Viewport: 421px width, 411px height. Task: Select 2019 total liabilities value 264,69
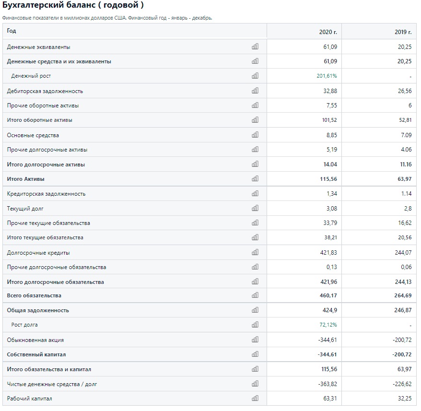tap(403, 295)
